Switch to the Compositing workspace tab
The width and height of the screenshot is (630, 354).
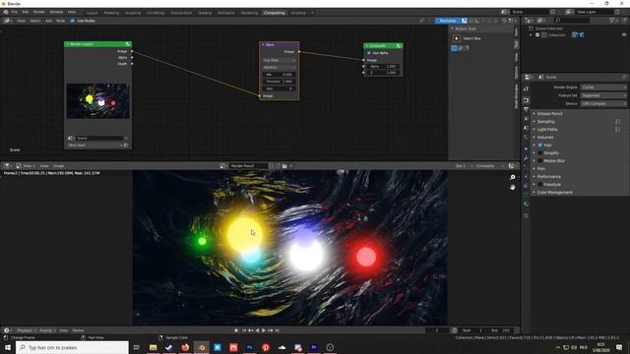coord(274,13)
